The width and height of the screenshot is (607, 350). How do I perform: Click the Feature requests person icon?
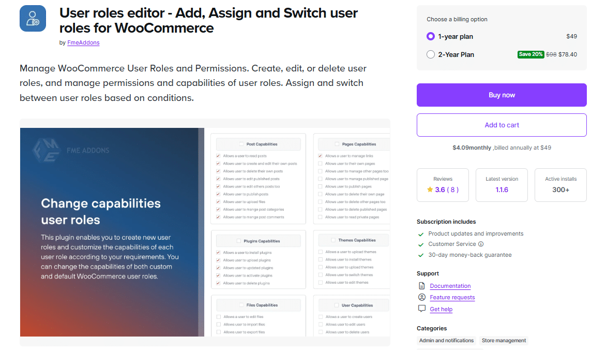click(x=422, y=297)
